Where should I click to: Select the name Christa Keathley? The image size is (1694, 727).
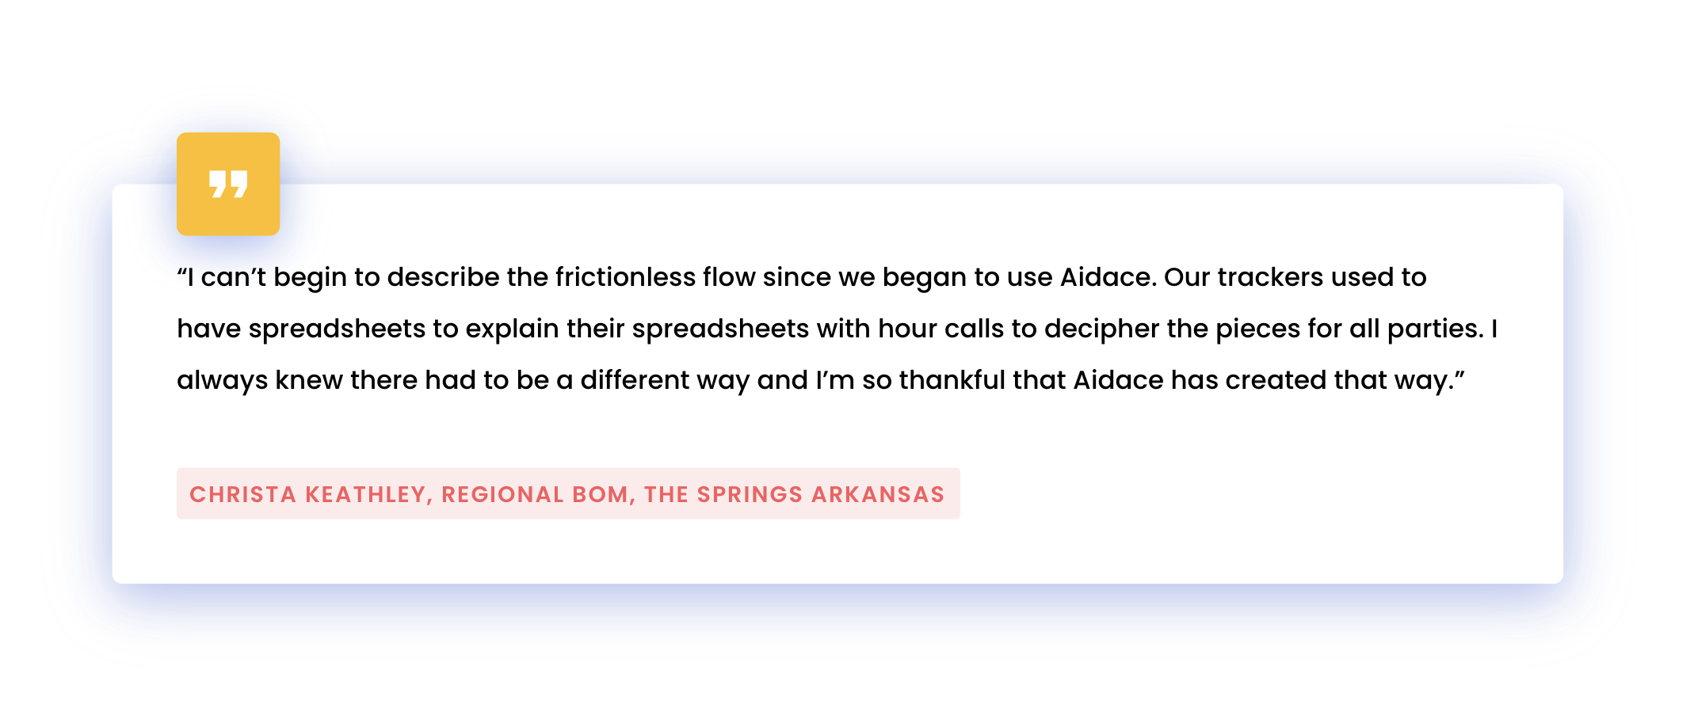click(x=310, y=494)
